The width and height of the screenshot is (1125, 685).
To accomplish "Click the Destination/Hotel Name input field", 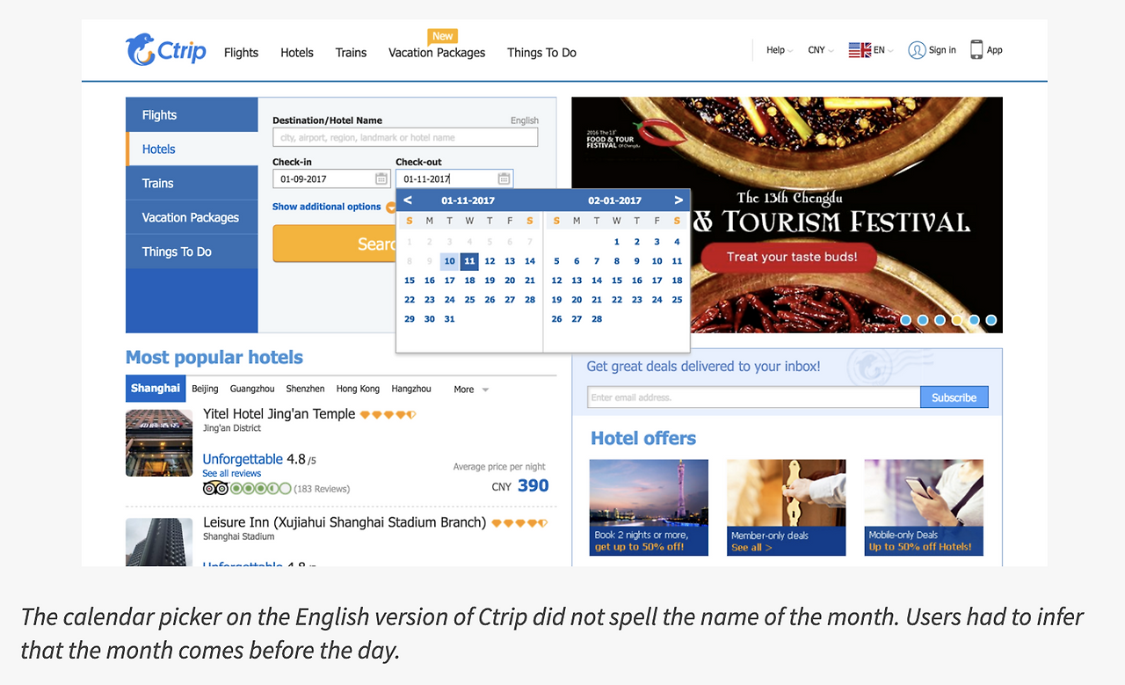I will pos(405,137).
